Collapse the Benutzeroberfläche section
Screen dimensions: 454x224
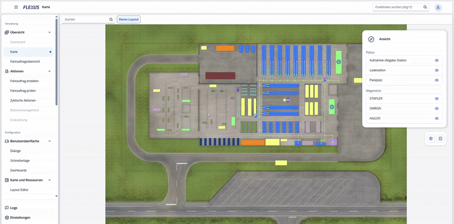(49, 141)
